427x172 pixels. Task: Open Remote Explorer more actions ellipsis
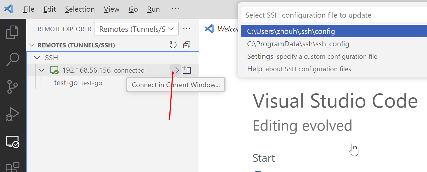click(187, 29)
